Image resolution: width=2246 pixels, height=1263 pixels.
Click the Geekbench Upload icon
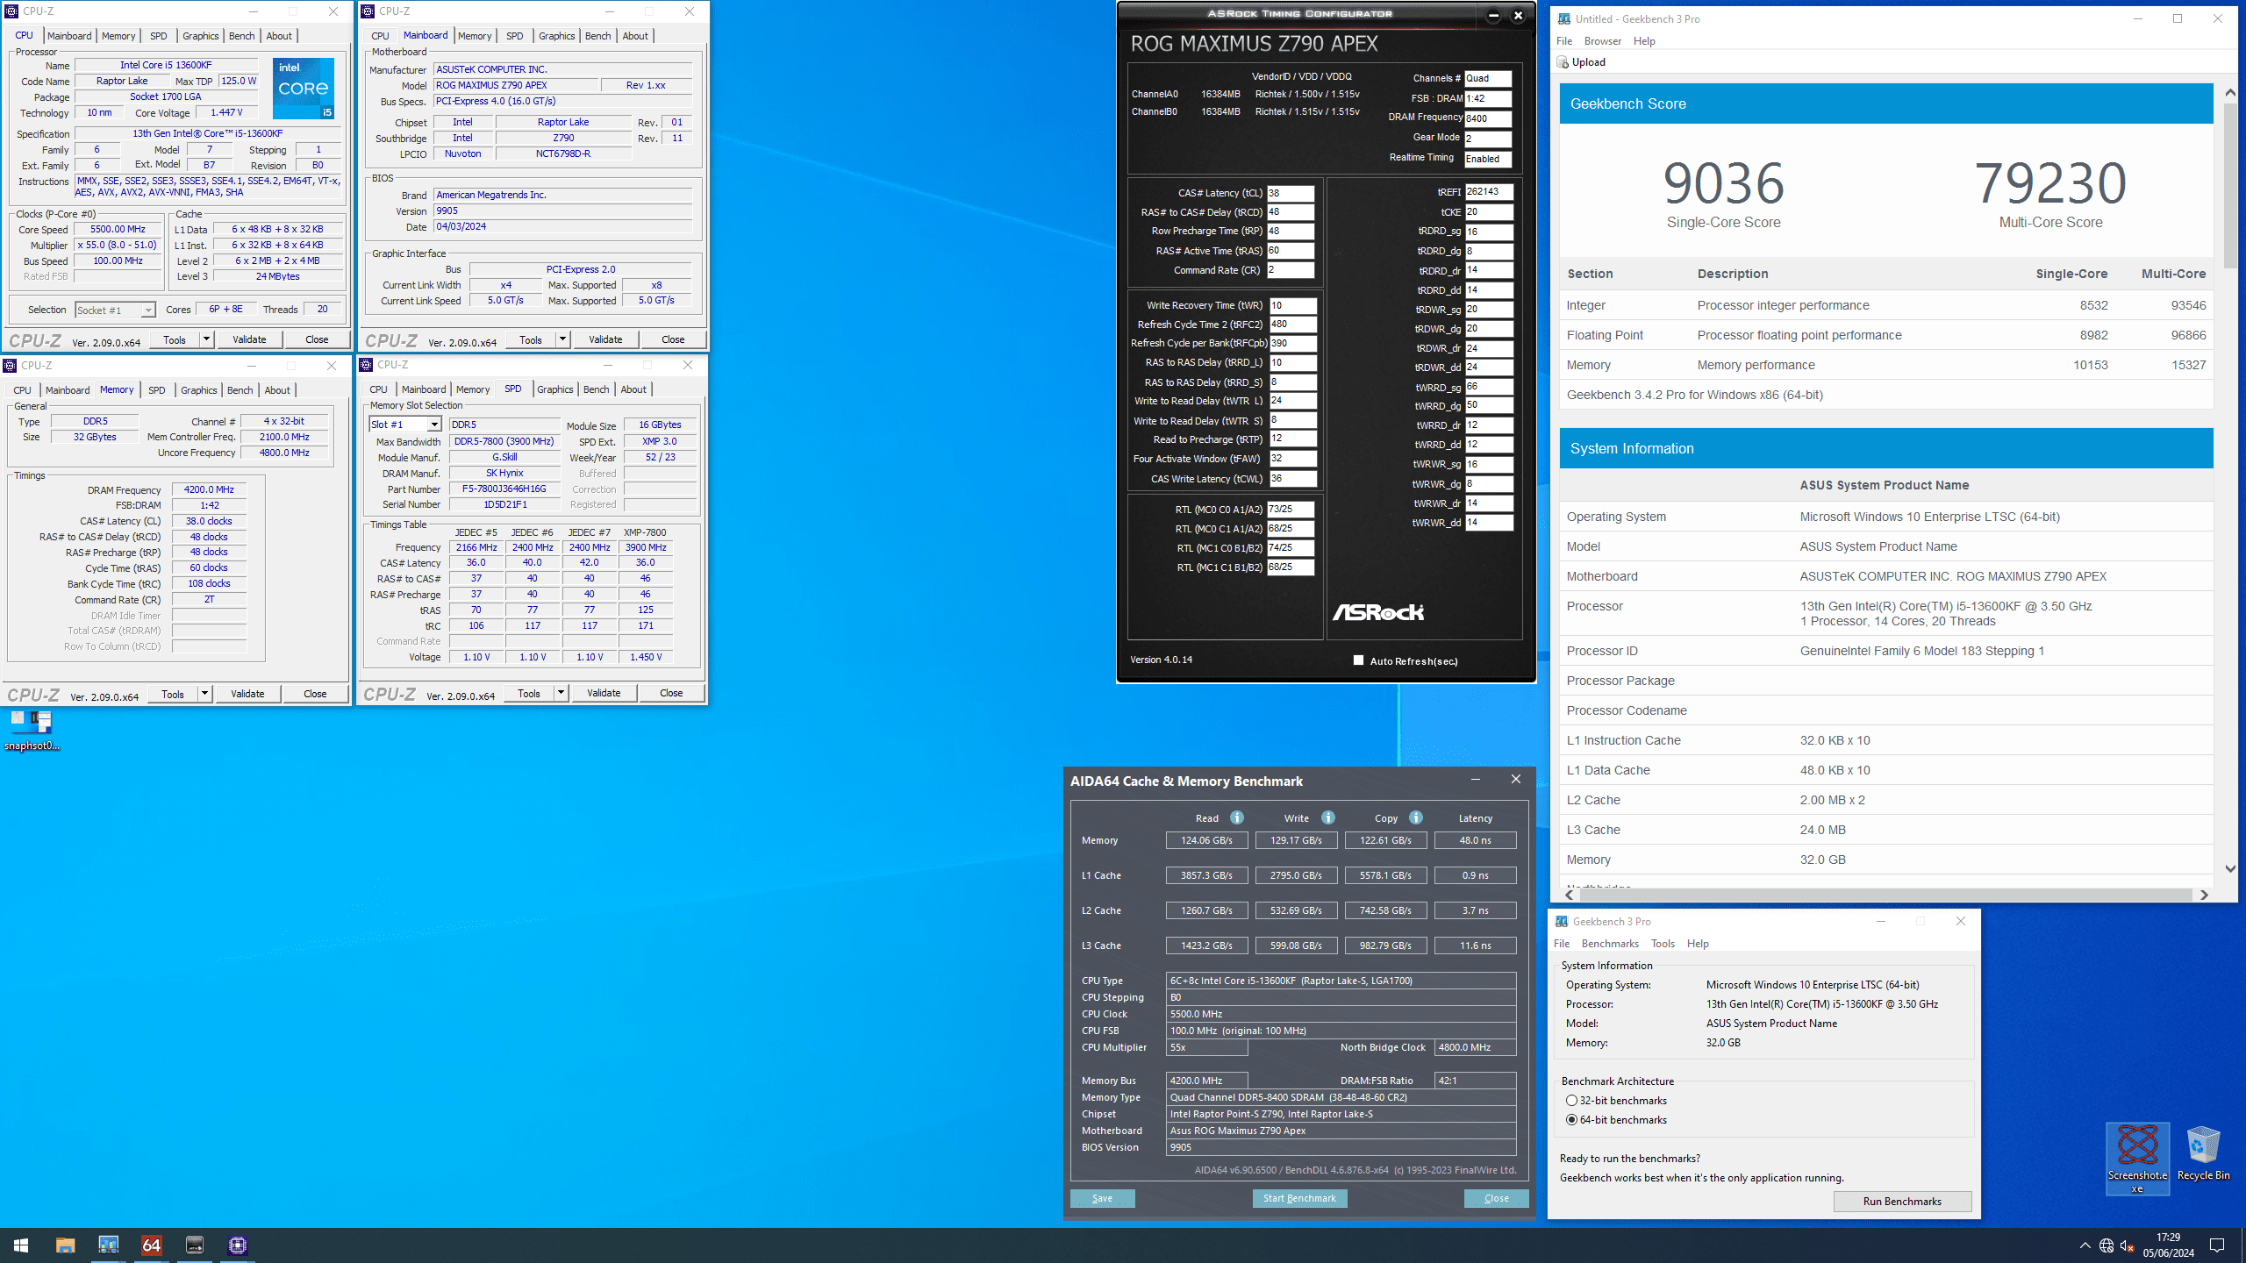pyautogui.click(x=1563, y=62)
